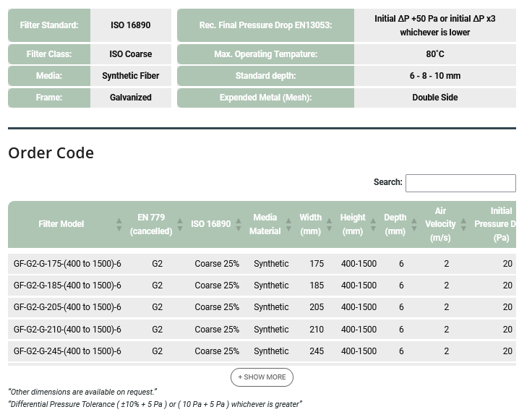Choose the GF-G2-G-210-(400 to 1500)-6 row
The image size is (519, 412).
point(67,330)
